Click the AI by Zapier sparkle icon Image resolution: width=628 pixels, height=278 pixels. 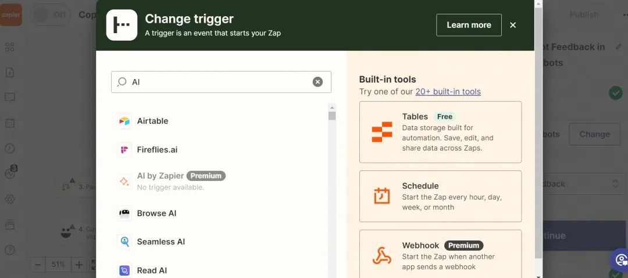[124, 181]
